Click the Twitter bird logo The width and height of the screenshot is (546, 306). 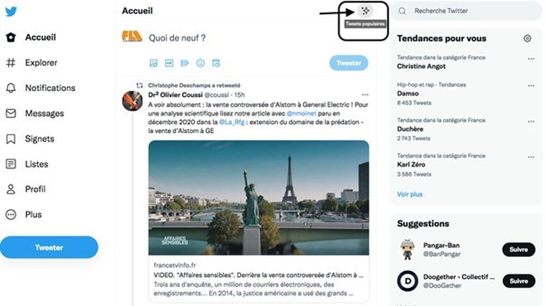tap(11, 11)
